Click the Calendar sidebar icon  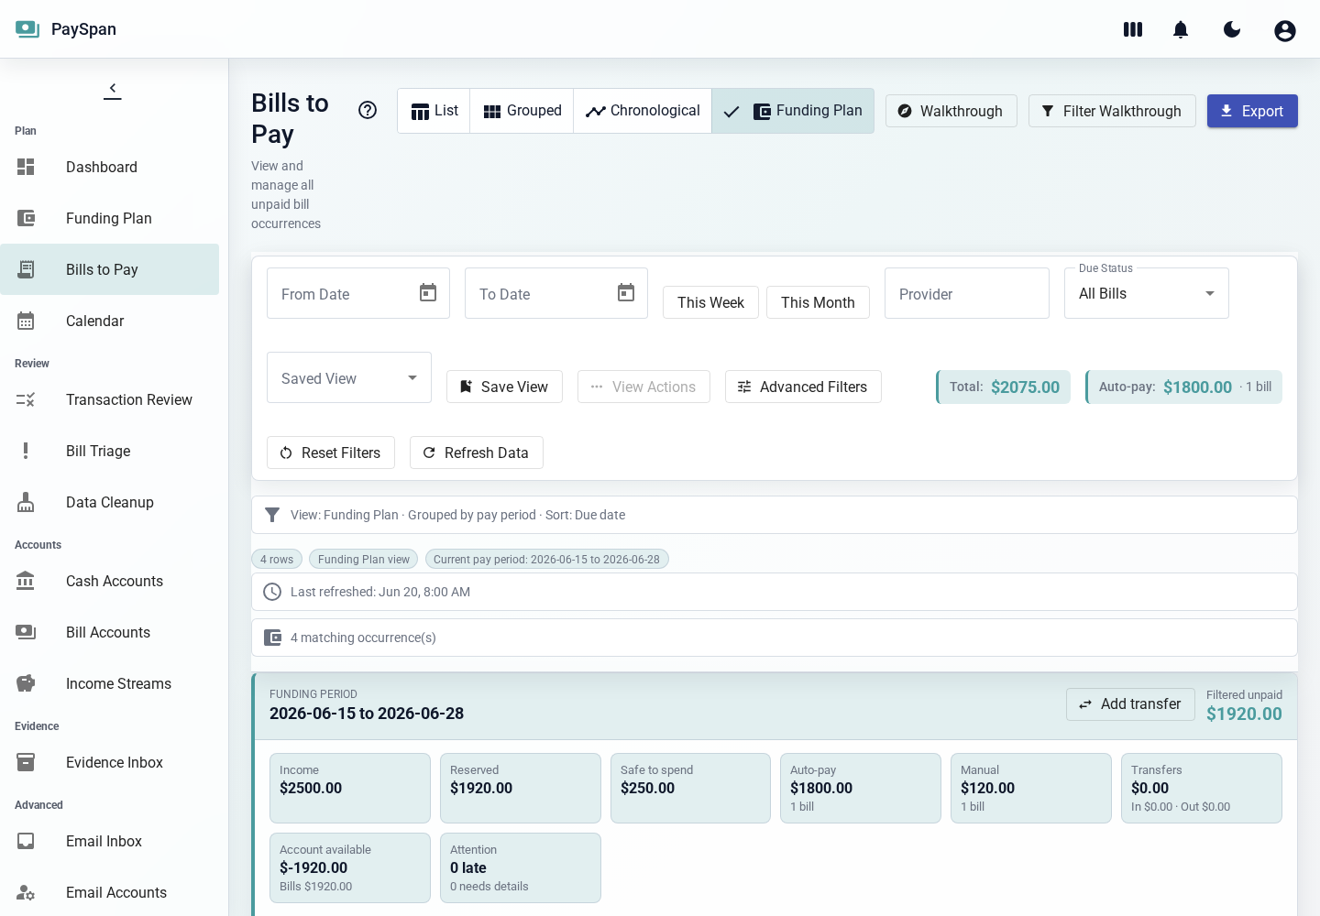26,321
